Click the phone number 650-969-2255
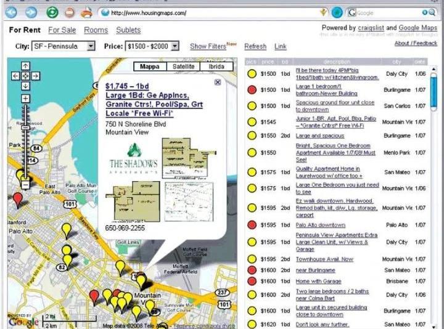Viewport: 444px width, 329px height. click(125, 228)
